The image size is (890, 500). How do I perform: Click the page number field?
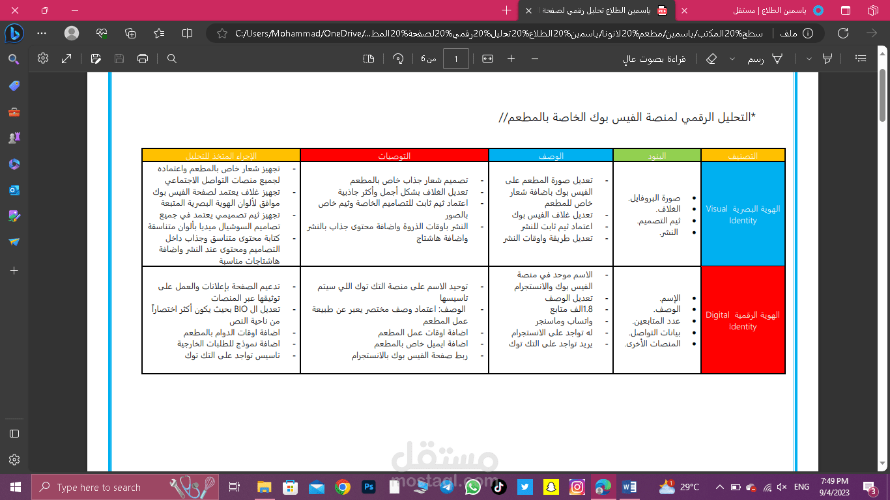coord(456,59)
